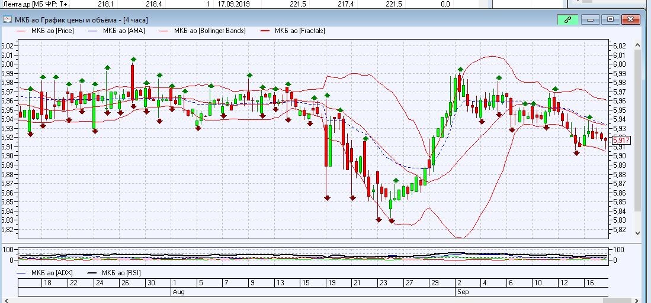Click the chart window icon beside the МКБ ао title

pyautogui.click(x=7, y=20)
